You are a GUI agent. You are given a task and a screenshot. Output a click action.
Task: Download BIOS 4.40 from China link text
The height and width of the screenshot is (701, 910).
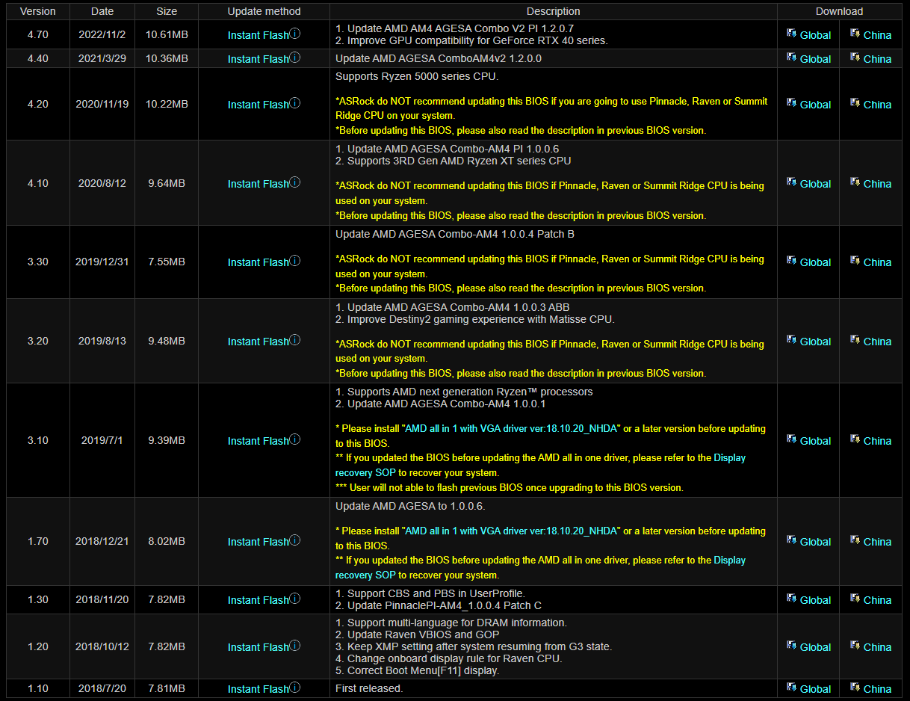tap(877, 59)
